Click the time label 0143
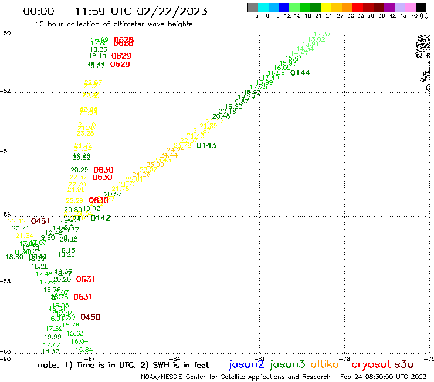The height and width of the screenshot is (382, 434). tap(206, 145)
